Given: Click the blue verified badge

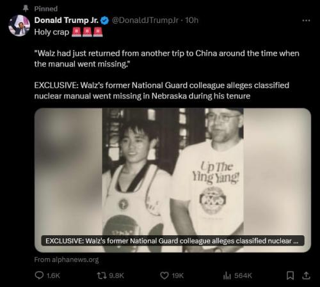Looking at the screenshot, I should pyautogui.click(x=105, y=20).
